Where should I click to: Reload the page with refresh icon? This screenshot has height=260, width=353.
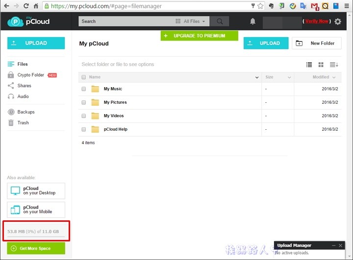[26, 6]
